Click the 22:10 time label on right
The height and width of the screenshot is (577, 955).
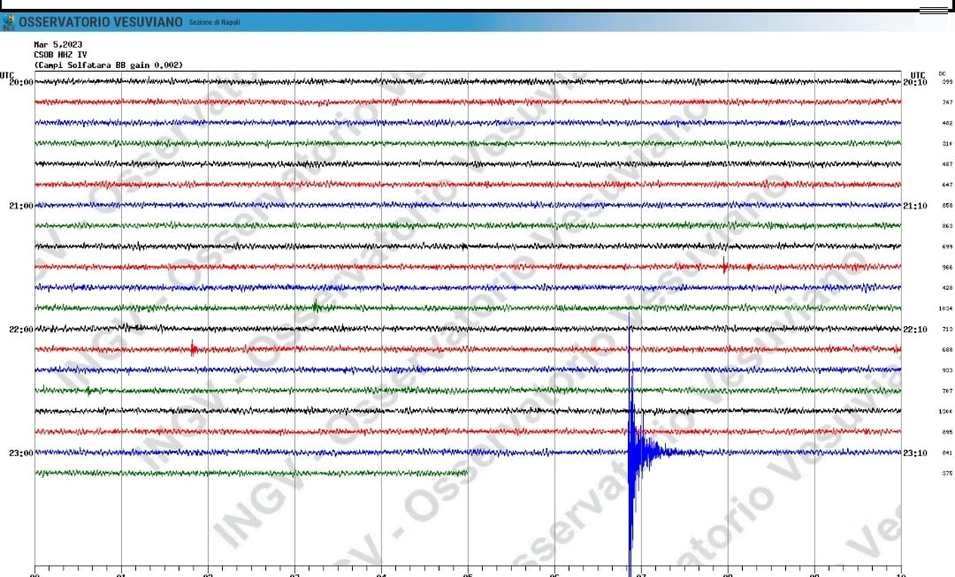tap(915, 330)
